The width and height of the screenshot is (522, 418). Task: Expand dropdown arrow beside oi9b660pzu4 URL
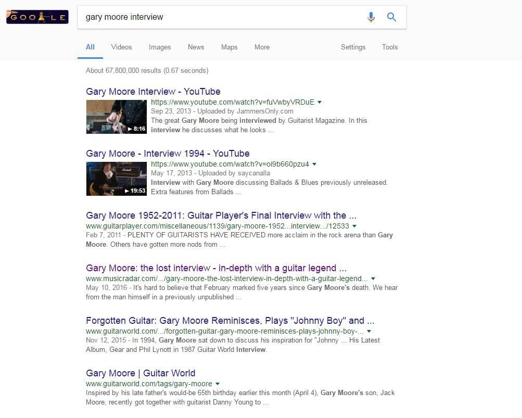pos(314,164)
